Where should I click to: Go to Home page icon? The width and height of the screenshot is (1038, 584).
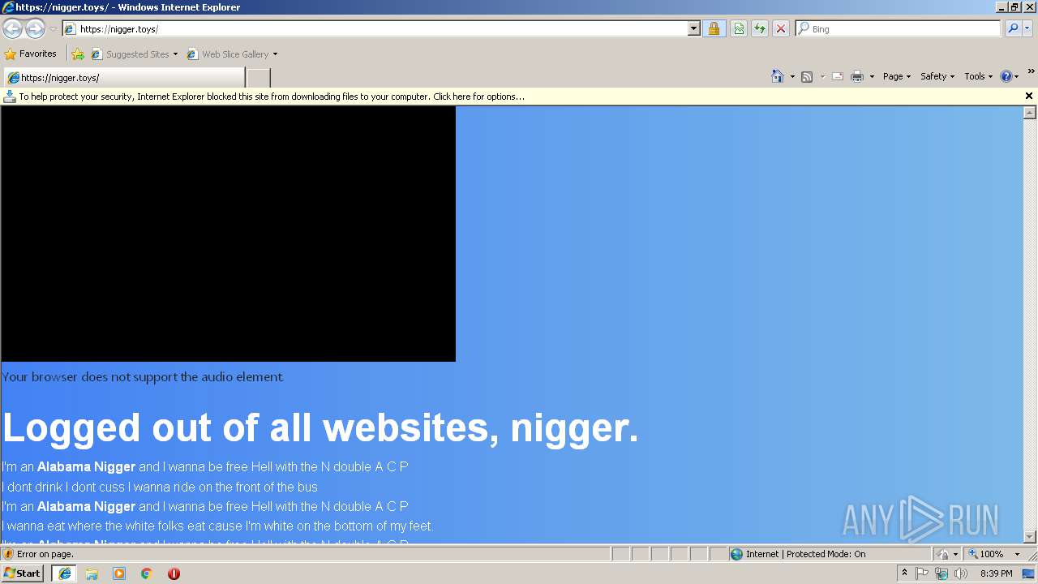point(778,76)
